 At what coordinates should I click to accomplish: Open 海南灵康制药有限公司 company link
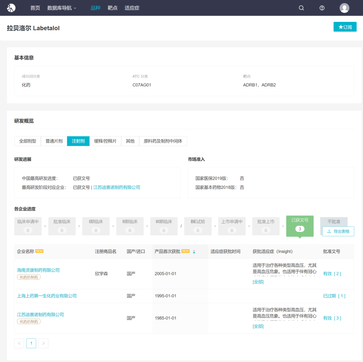pos(38,270)
